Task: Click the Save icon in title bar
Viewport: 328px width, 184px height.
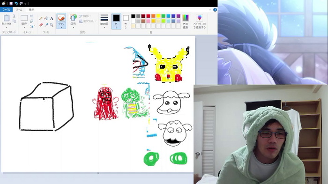Action: [11, 3]
